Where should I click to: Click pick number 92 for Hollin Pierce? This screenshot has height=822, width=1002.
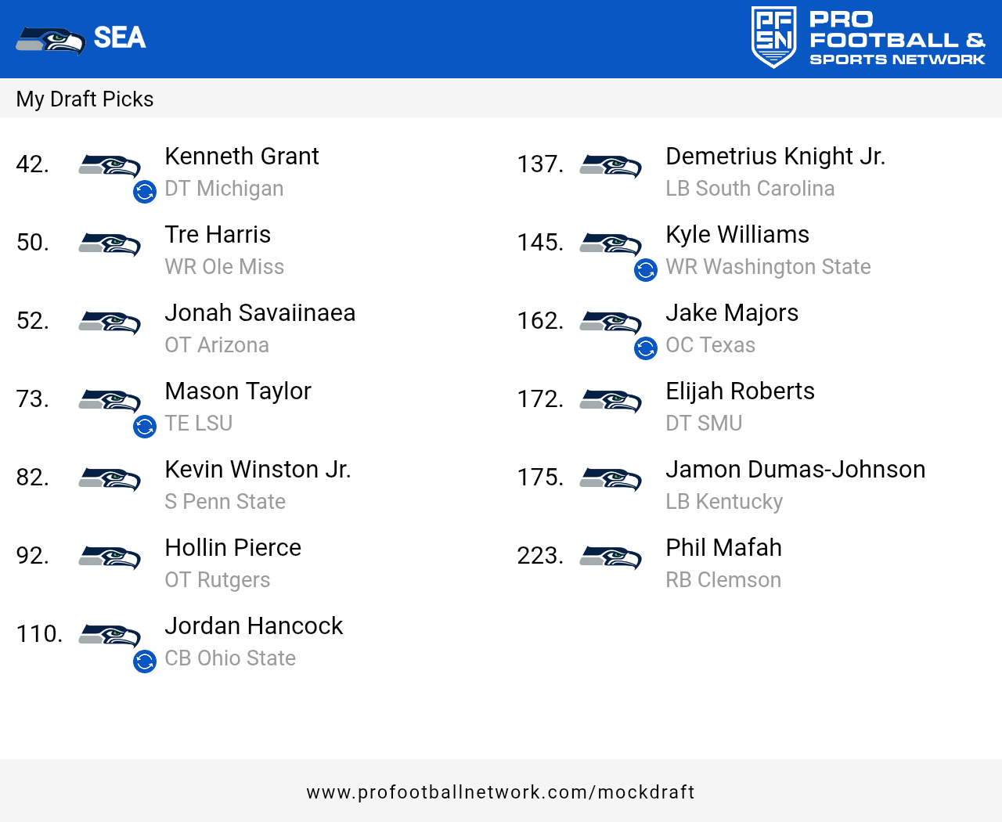32,556
